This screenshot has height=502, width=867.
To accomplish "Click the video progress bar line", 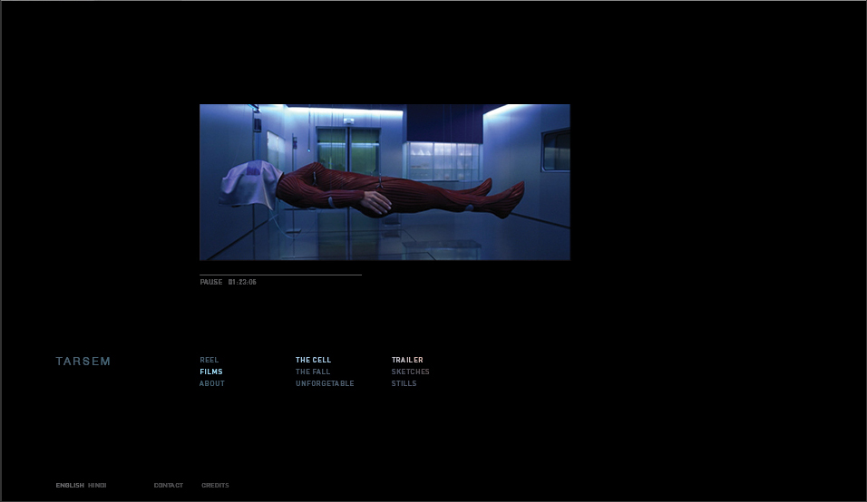I will point(280,275).
